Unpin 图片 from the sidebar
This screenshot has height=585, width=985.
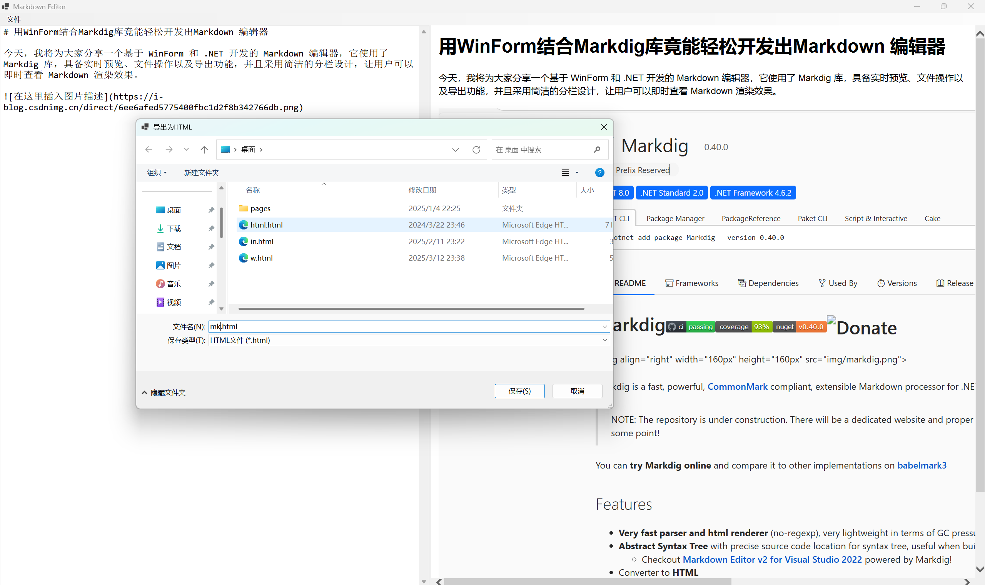point(212,265)
